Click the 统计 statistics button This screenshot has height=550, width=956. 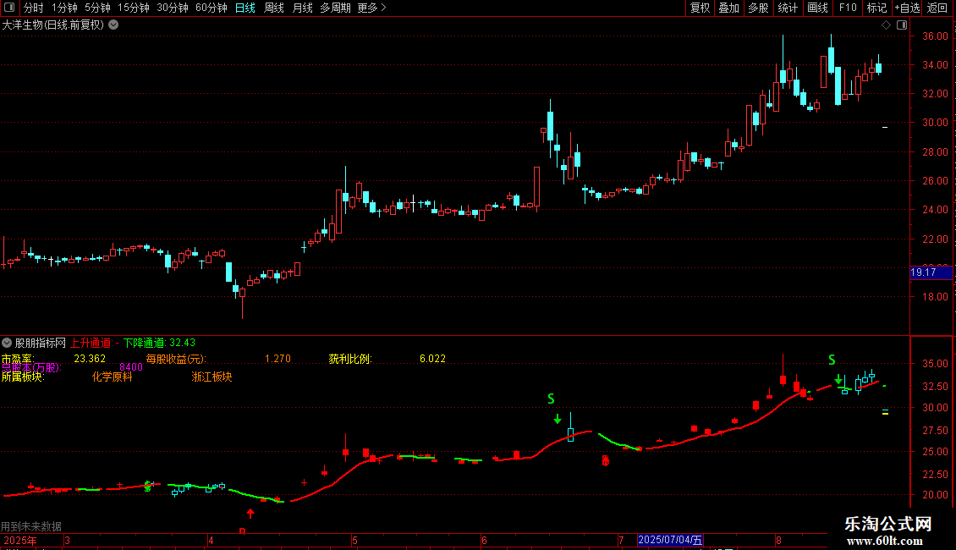(x=788, y=8)
